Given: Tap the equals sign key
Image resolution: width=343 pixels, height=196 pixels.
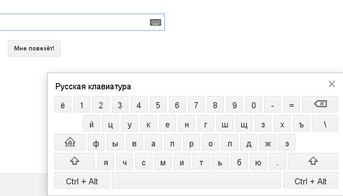Looking at the screenshot, I should coord(292,104).
